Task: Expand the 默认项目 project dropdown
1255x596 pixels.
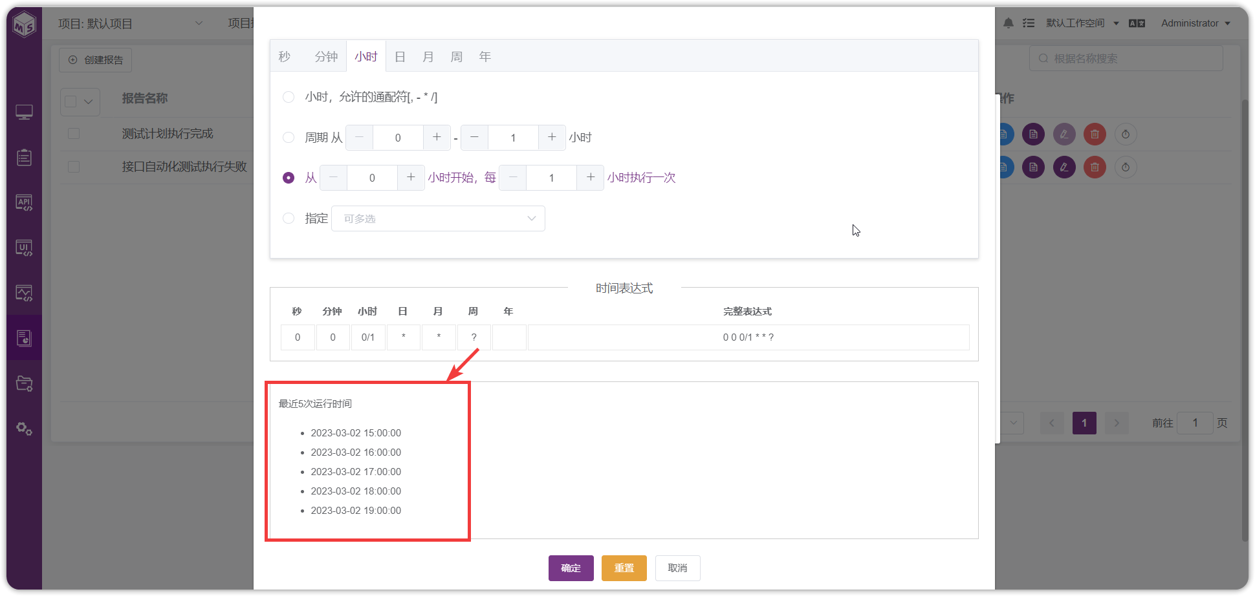Action: coord(199,23)
